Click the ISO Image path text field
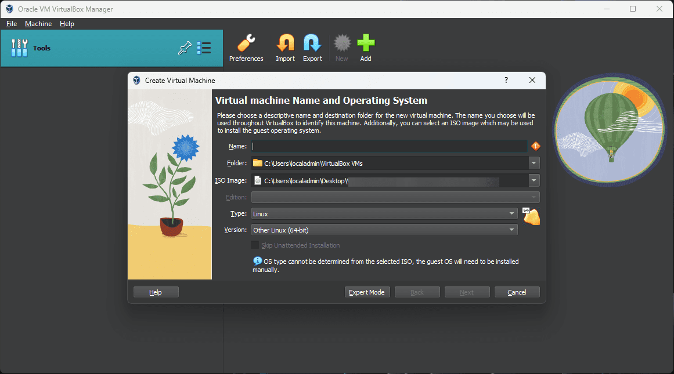674x374 pixels. click(x=390, y=181)
